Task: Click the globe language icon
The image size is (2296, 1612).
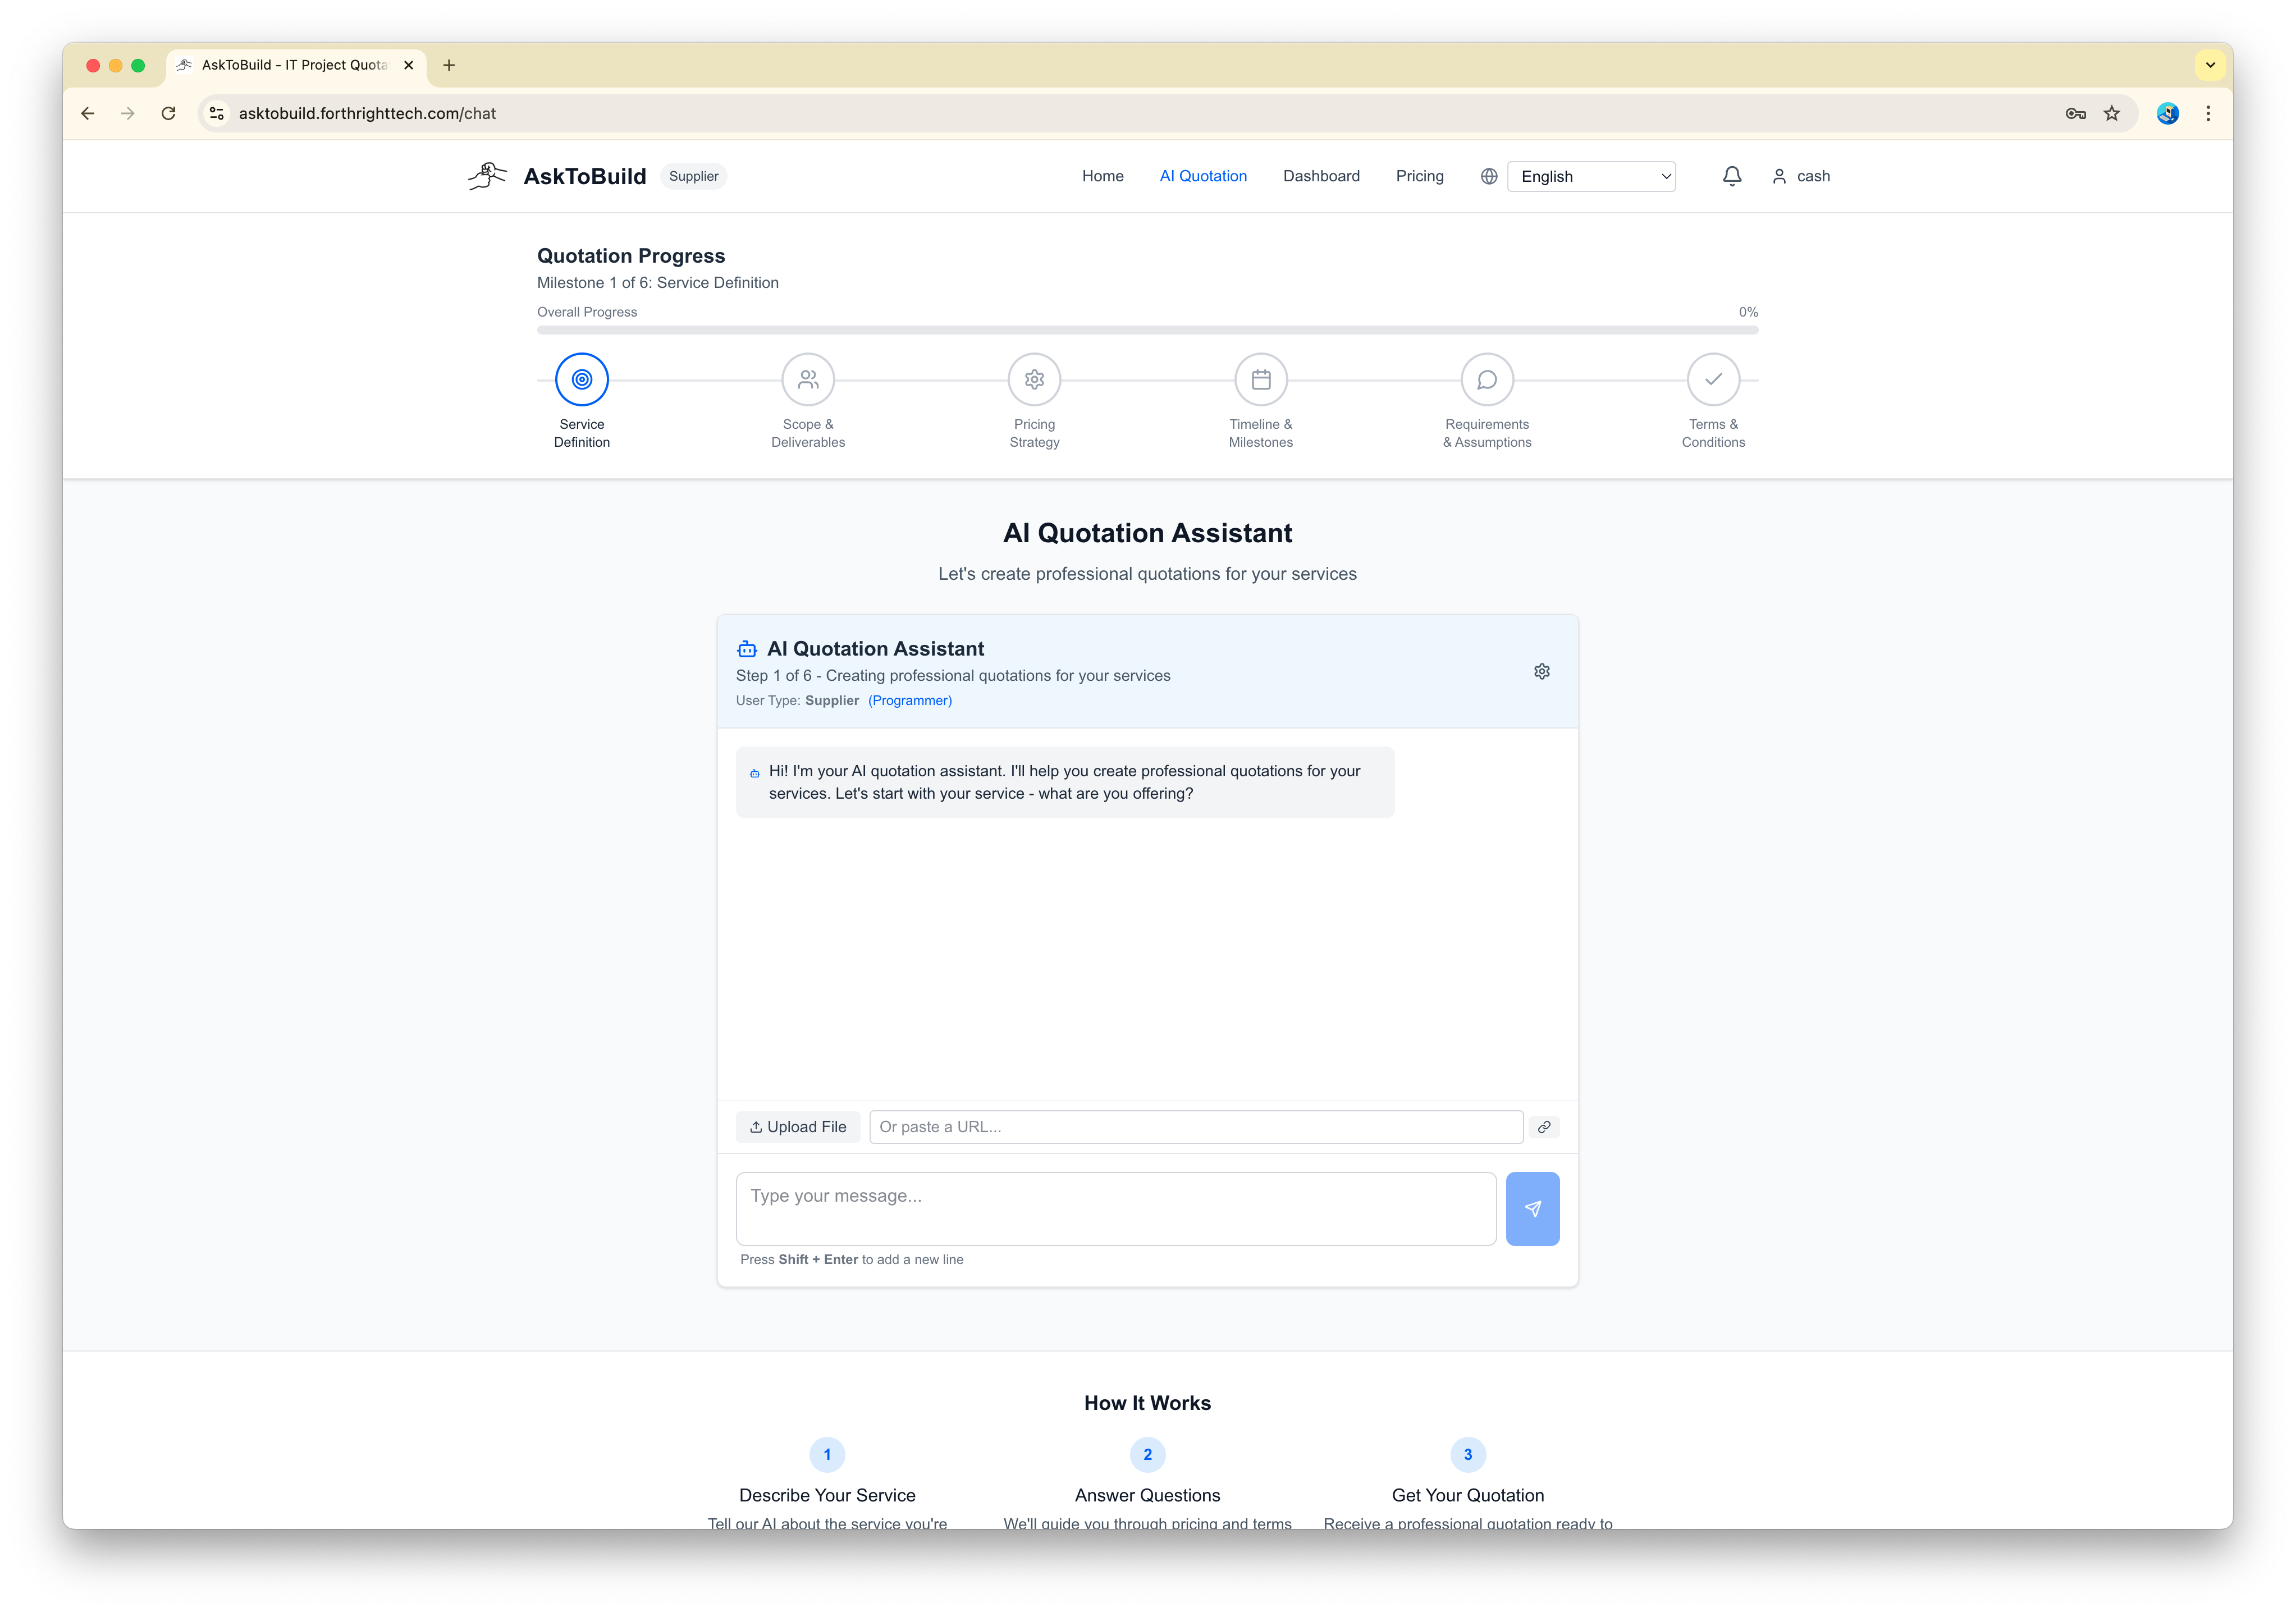Action: 1489,176
